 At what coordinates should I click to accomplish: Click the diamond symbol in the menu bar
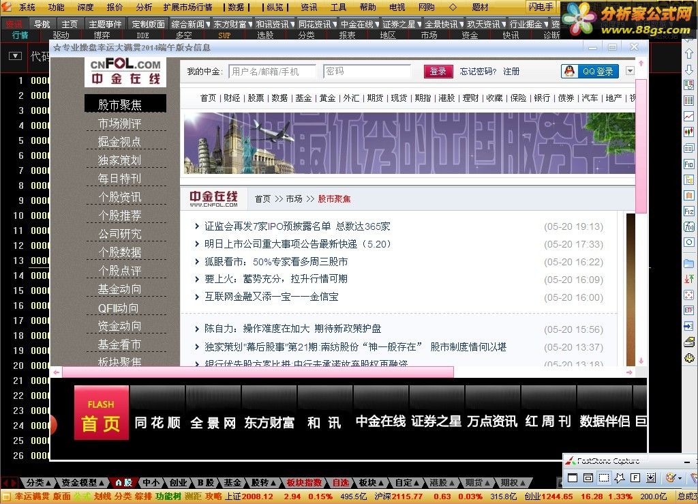[x=453, y=7]
